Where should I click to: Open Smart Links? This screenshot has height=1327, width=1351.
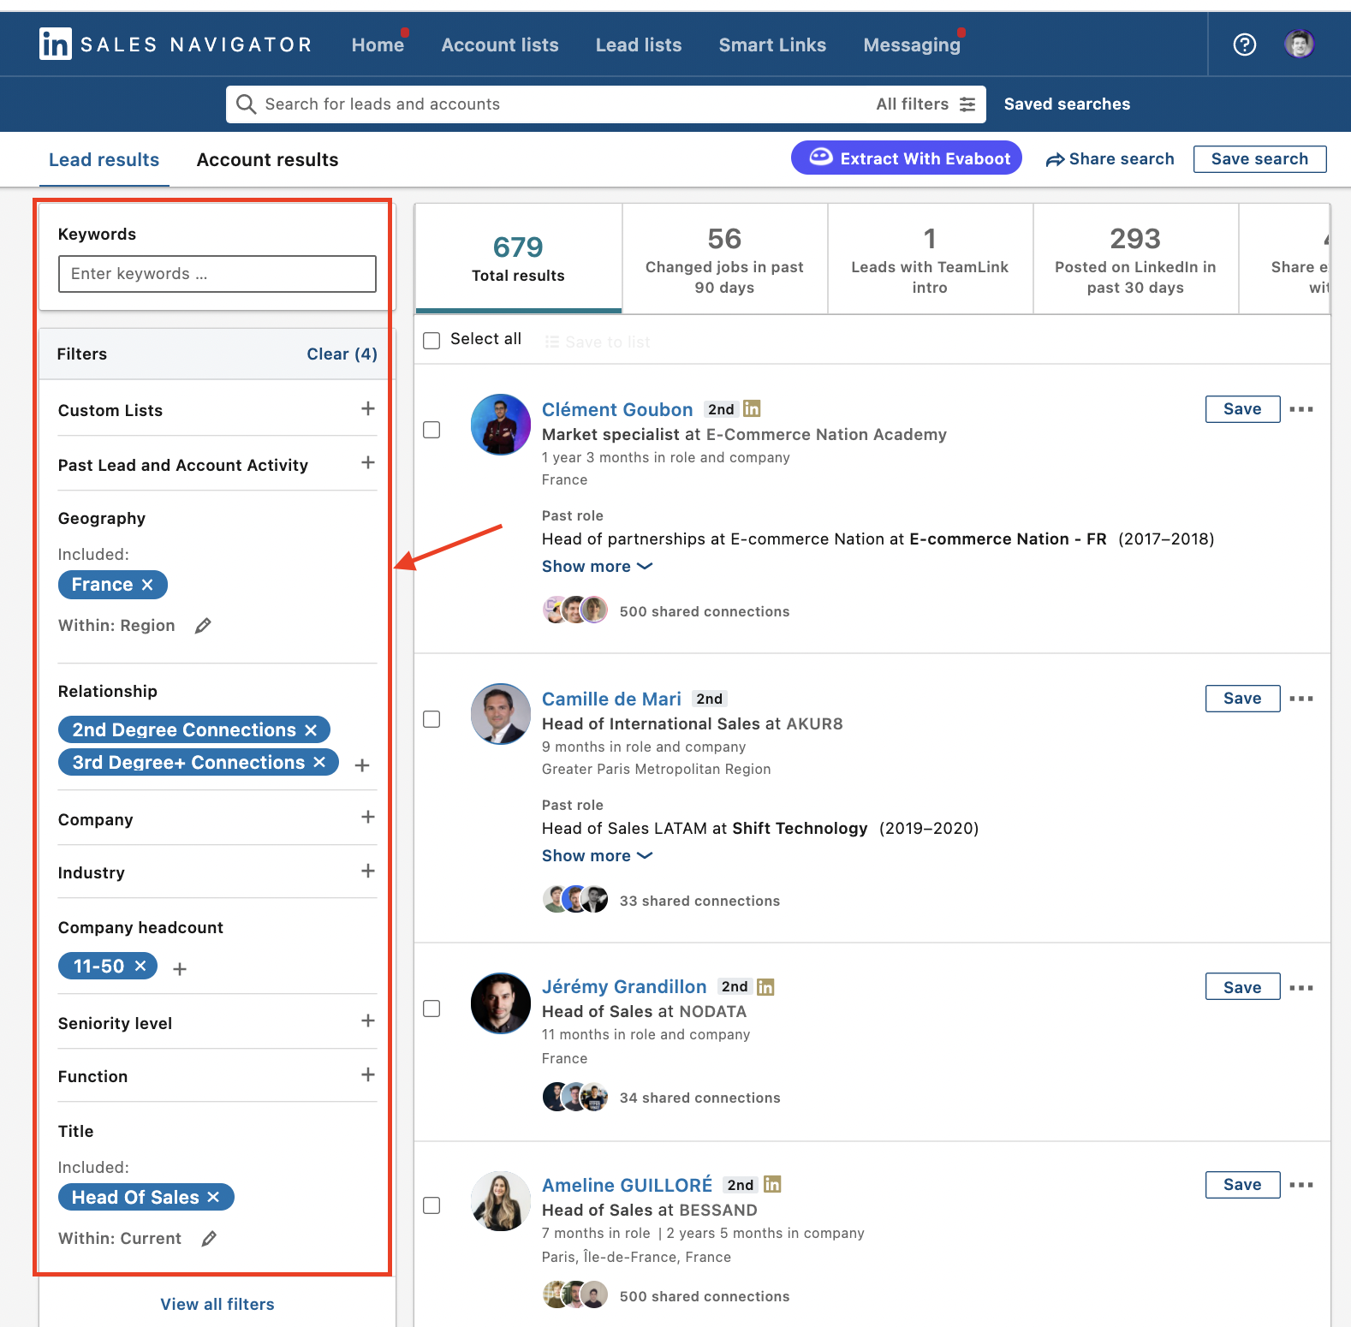[x=772, y=45]
